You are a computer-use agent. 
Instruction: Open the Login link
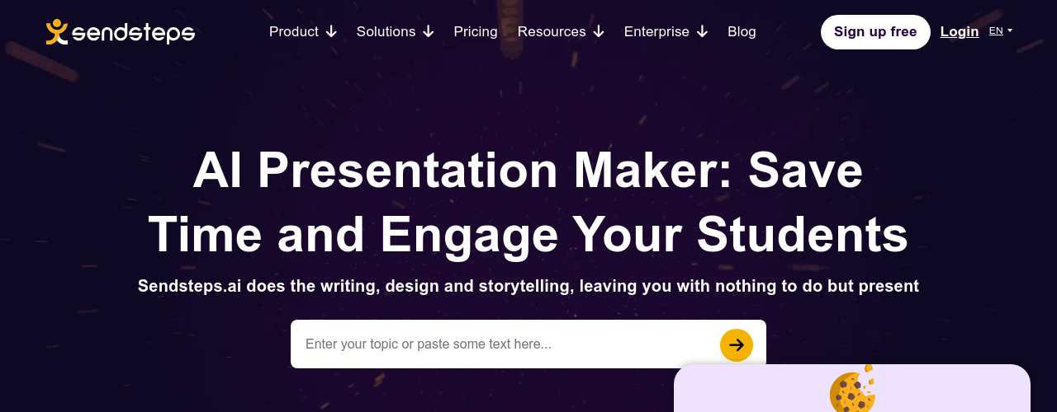[x=960, y=31]
